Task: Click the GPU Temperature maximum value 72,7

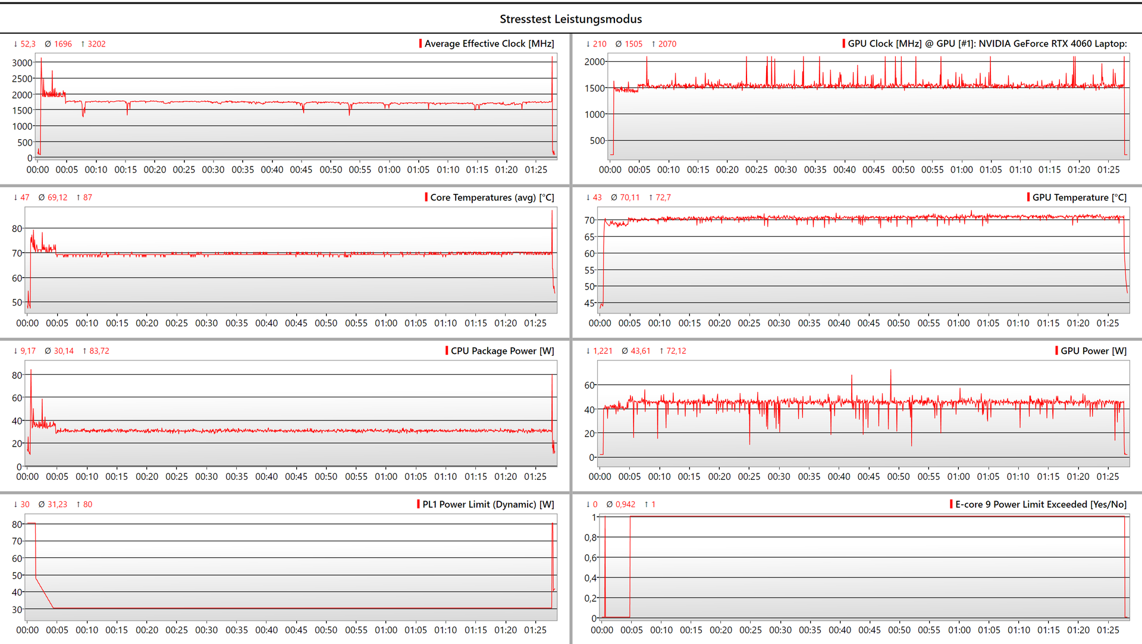Action: point(663,197)
